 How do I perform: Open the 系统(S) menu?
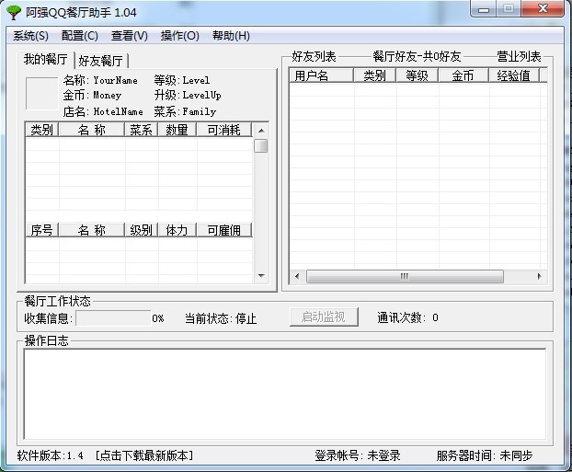(x=30, y=36)
